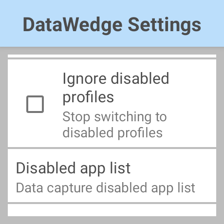224x224 pixels.
Task: Click the 'app list' words in Disabled app list
Action: coord(105,168)
